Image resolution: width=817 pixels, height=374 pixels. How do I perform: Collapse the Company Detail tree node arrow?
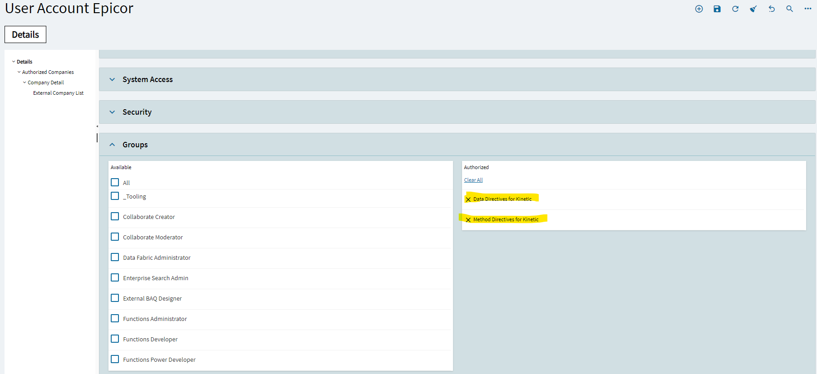tap(25, 83)
